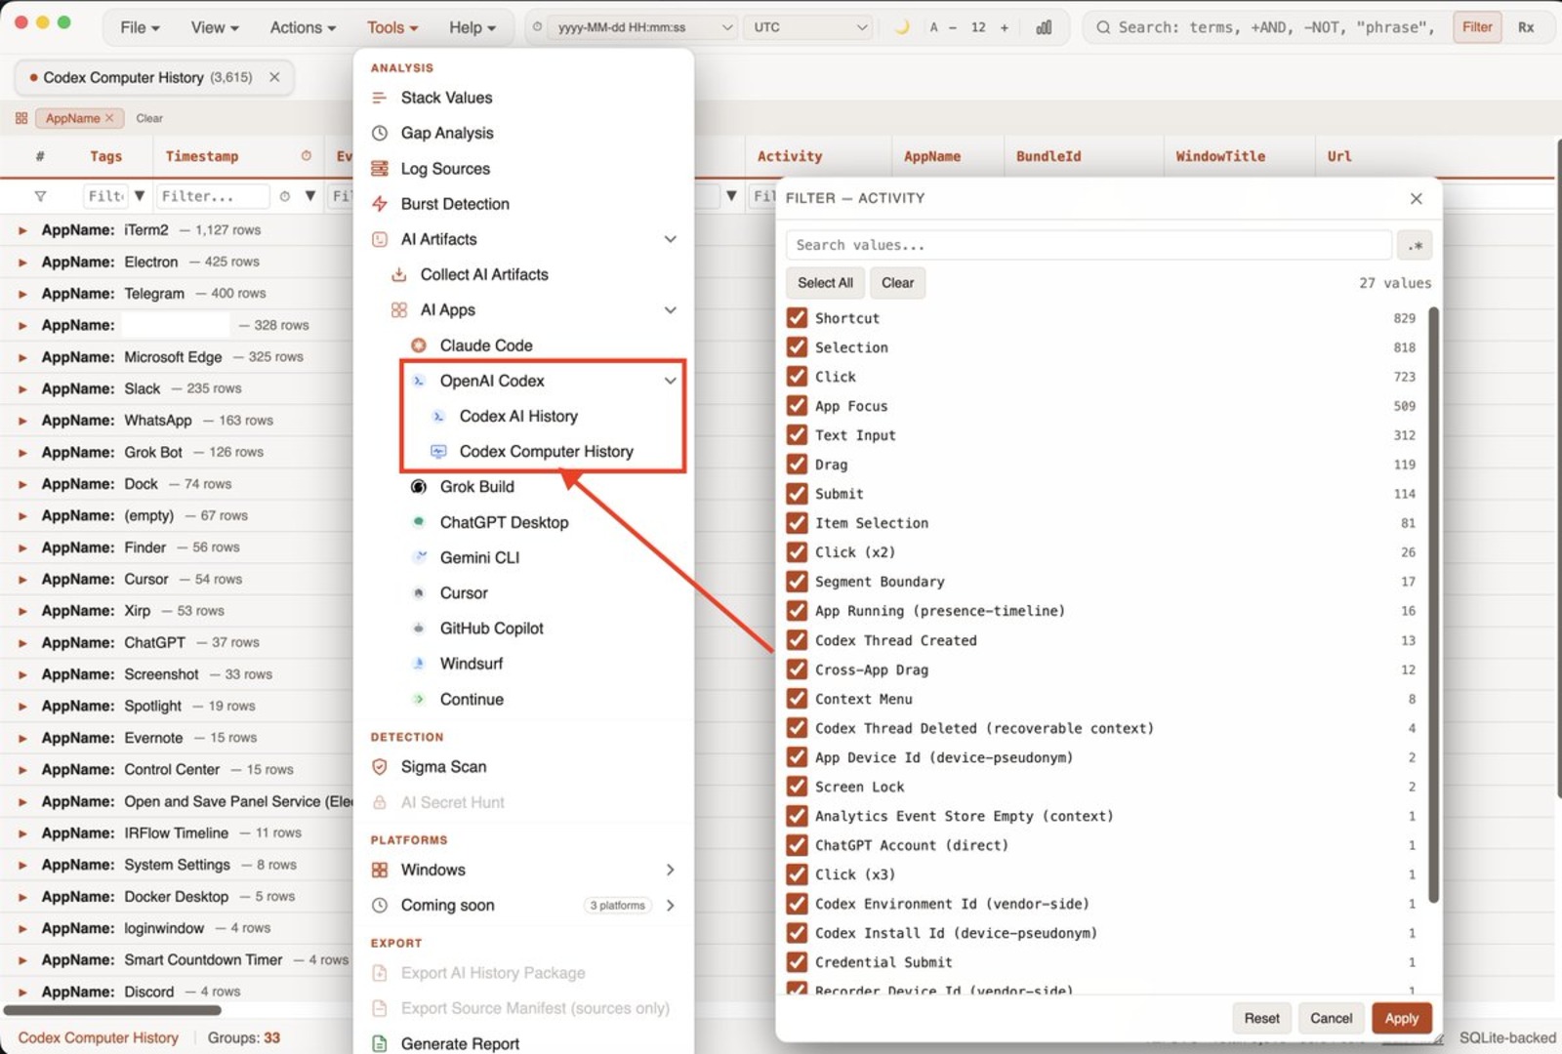The width and height of the screenshot is (1562, 1054).
Task: Toggle the Drag checkbox
Action: [x=797, y=465]
